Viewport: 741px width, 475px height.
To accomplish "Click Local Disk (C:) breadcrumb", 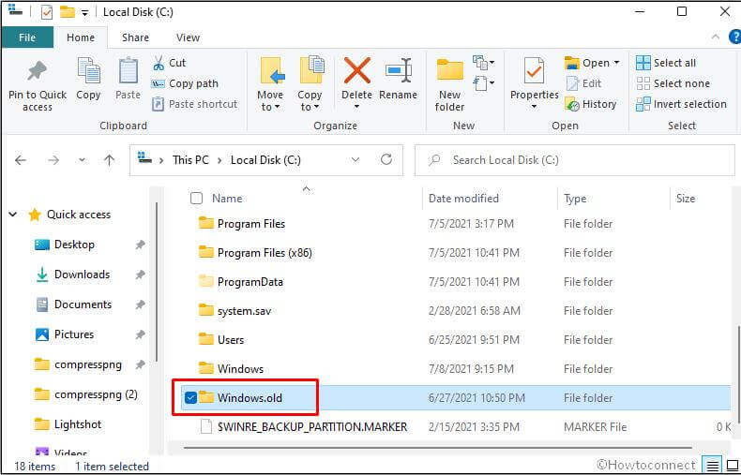I will click(x=265, y=160).
